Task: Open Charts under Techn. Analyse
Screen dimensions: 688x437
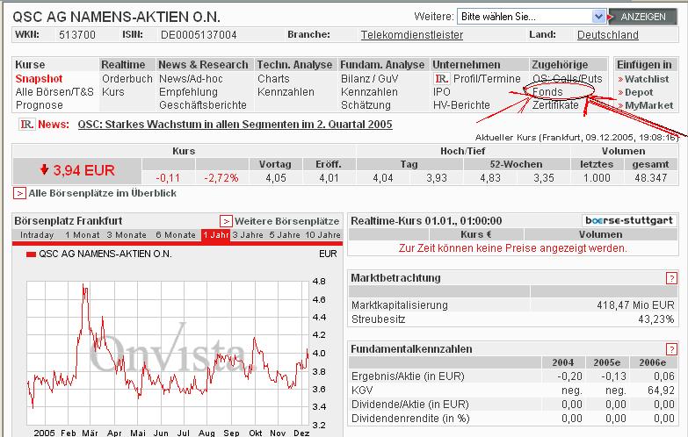Action: click(x=273, y=79)
